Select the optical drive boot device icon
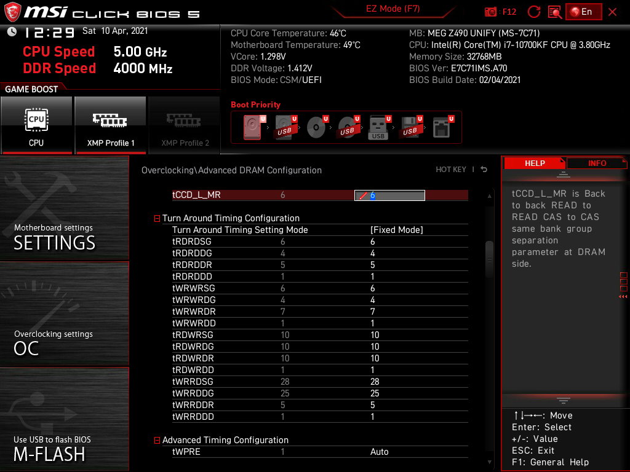The height and width of the screenshot is (472, 630). pos(317,127)
